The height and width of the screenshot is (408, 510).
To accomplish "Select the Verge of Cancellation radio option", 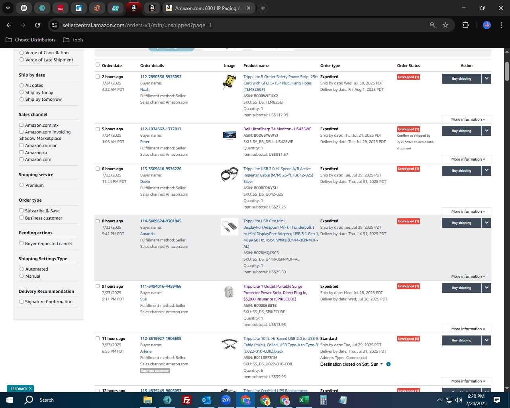I will click(x=22, y=53).
